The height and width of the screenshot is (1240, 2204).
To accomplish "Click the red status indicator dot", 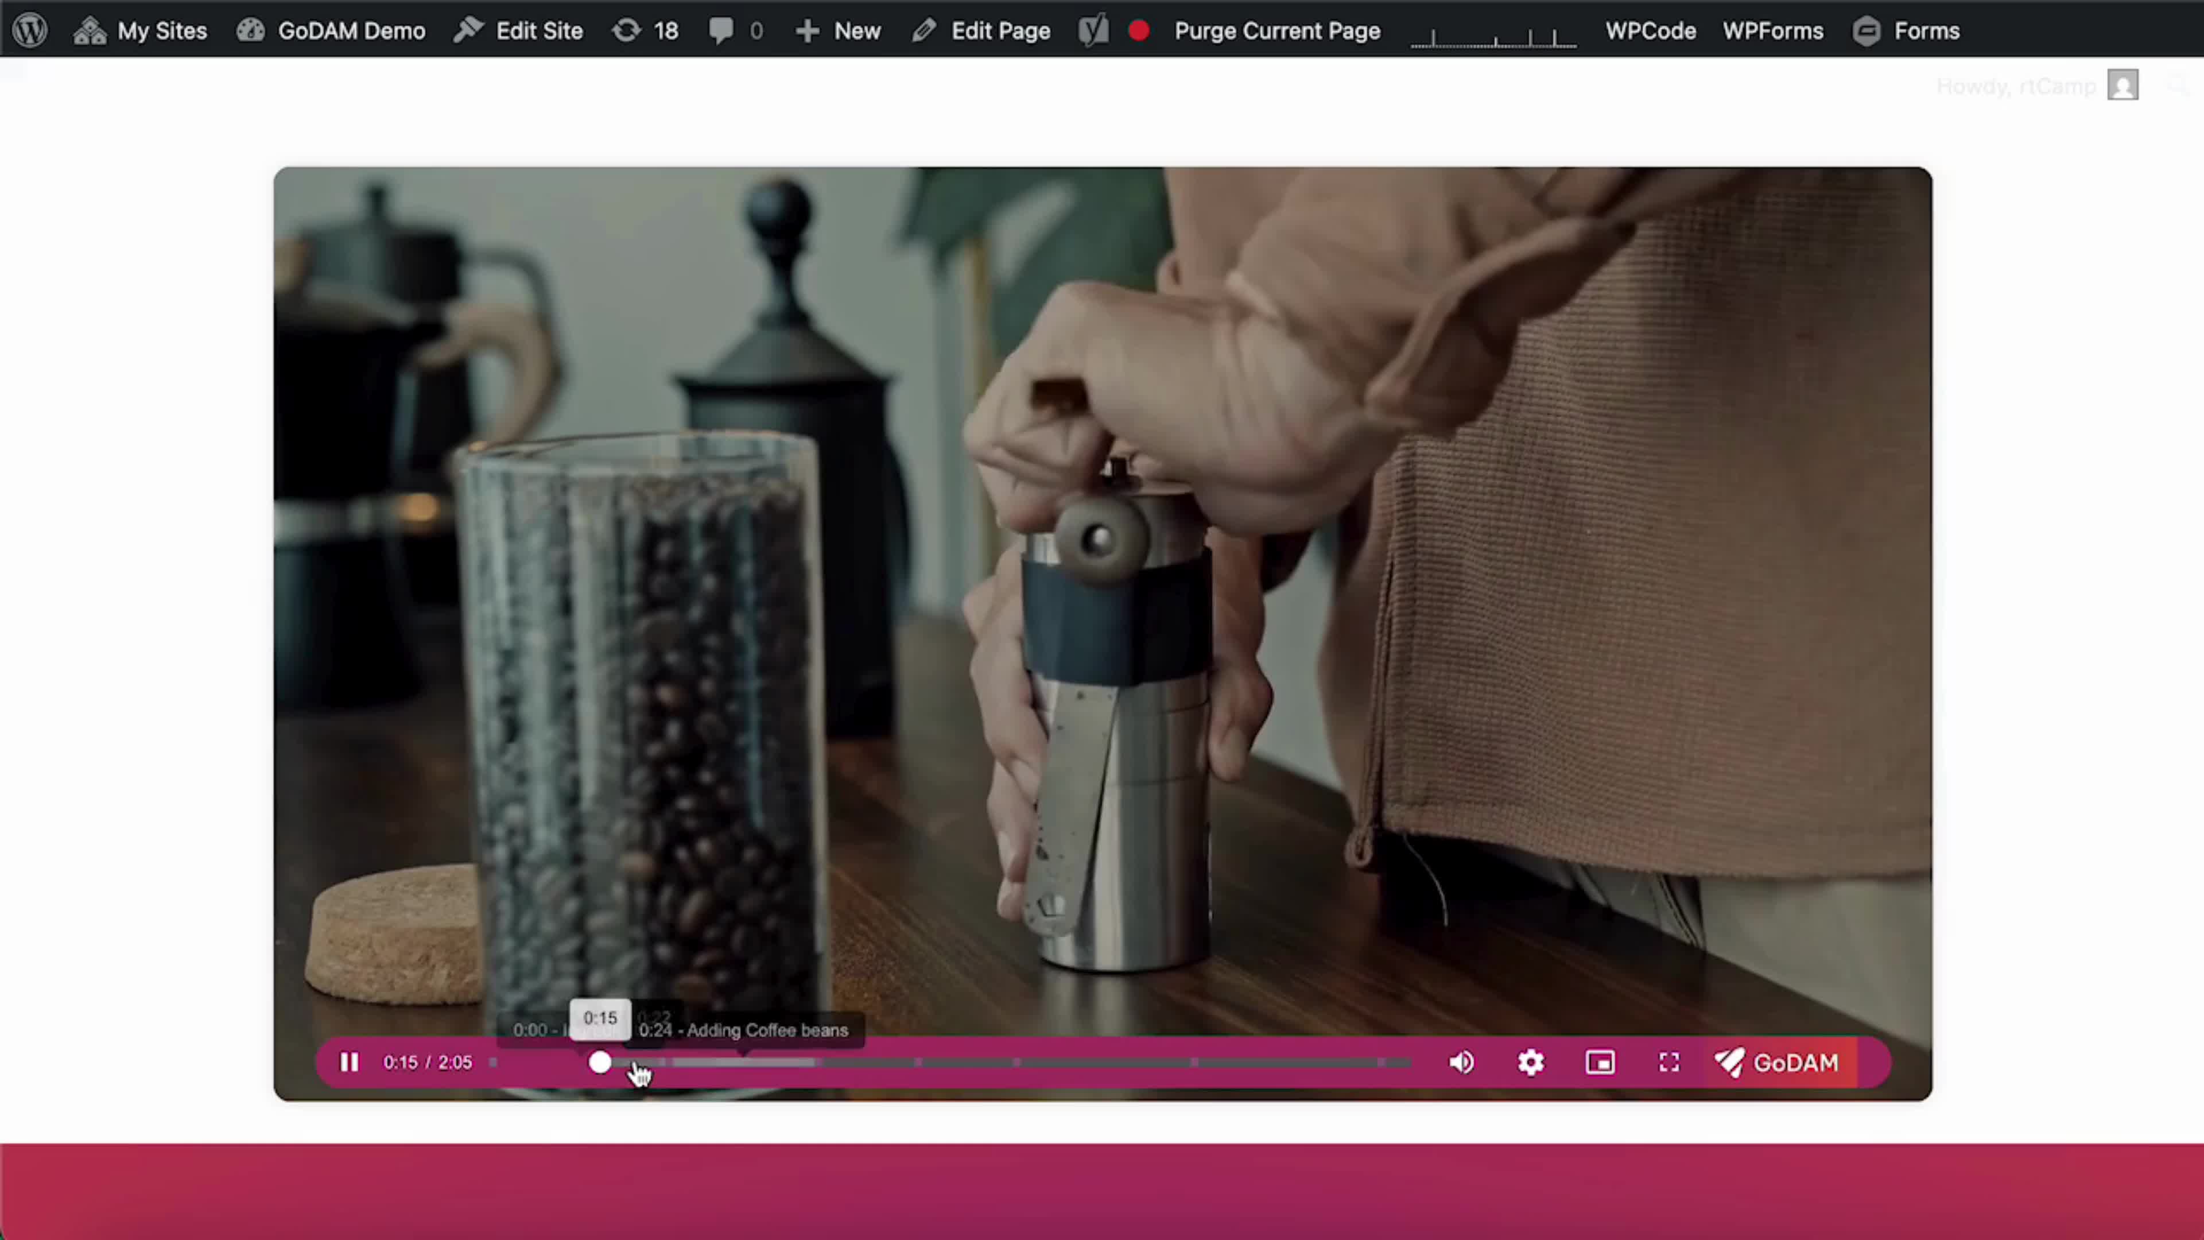I will coord(1138,31).
